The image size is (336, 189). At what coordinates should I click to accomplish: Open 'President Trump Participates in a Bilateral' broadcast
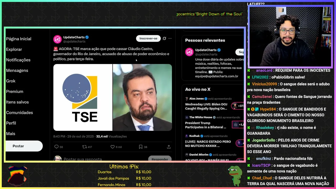(206, 125)
